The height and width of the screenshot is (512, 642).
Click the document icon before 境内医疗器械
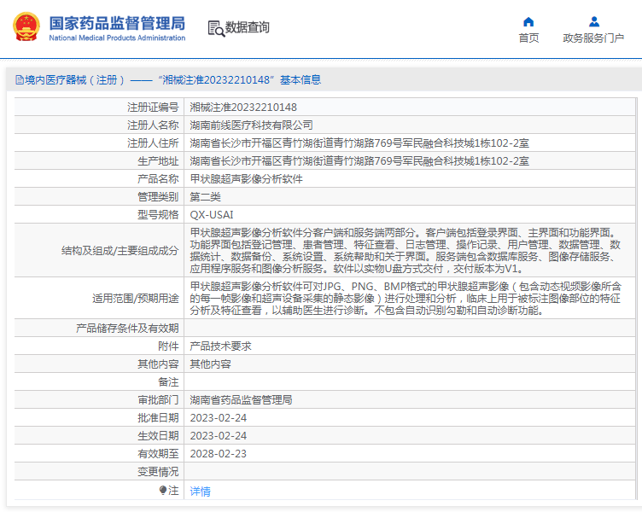pos(20,80)
